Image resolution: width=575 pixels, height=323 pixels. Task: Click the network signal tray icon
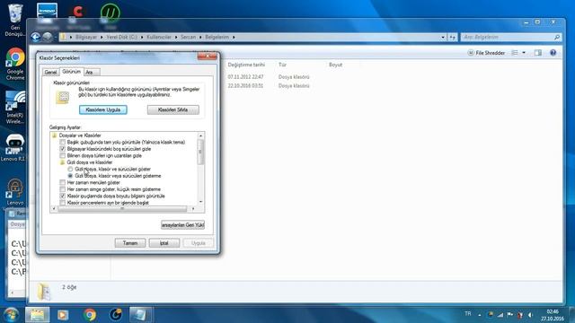pos(500,315)
